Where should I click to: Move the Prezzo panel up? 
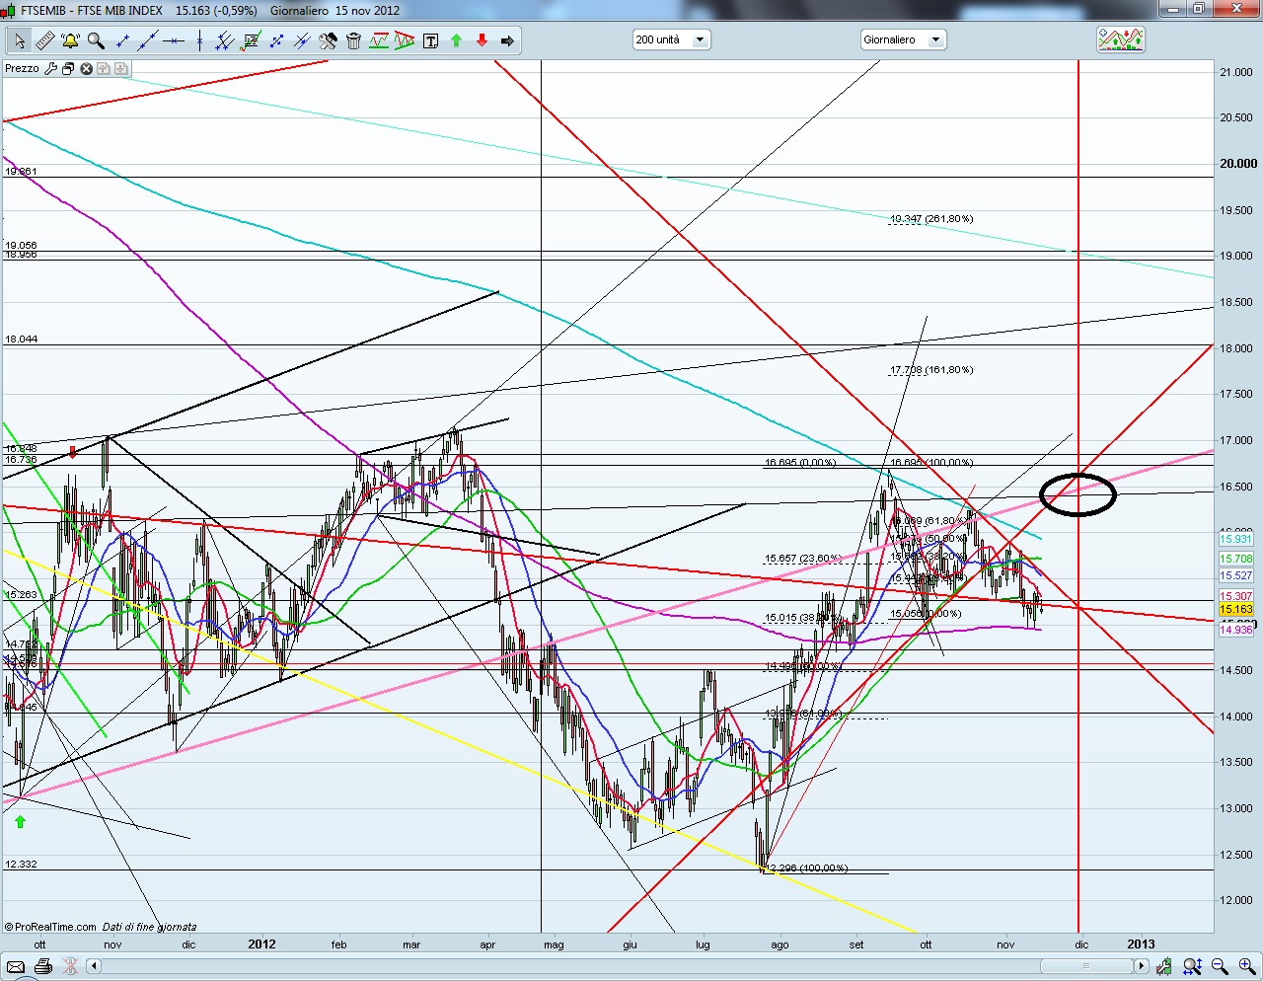pyautogui.click(x=103, y=68)
